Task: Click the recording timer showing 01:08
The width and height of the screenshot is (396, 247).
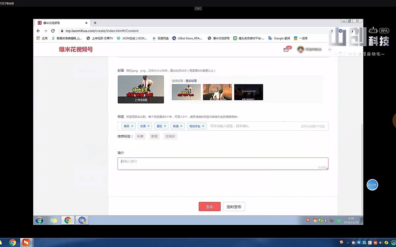Action: (x=372, y=185)
